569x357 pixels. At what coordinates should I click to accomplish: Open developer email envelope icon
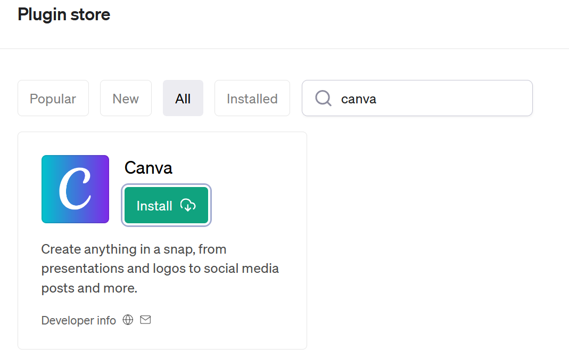point(145,320)
